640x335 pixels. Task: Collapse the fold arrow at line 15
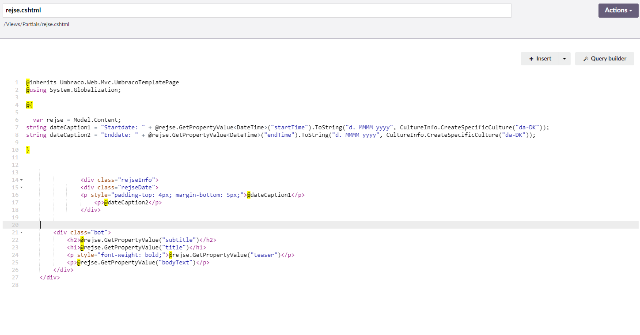coord(21,188)
